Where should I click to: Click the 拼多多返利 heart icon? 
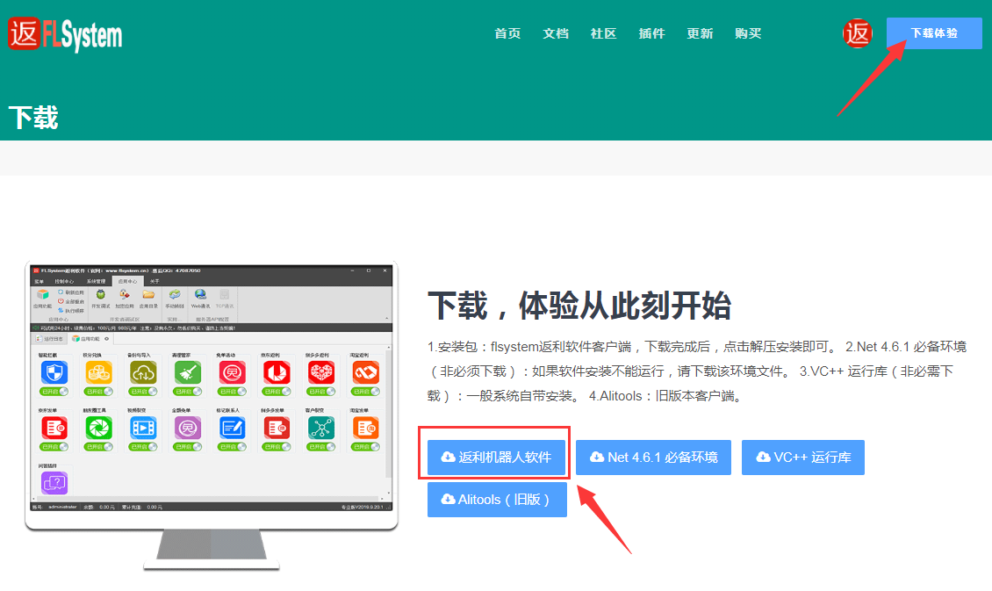click(321, 372)
